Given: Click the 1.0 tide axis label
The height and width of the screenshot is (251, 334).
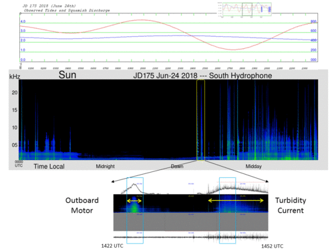Looking at the screenshot, I should pos(23,50).
